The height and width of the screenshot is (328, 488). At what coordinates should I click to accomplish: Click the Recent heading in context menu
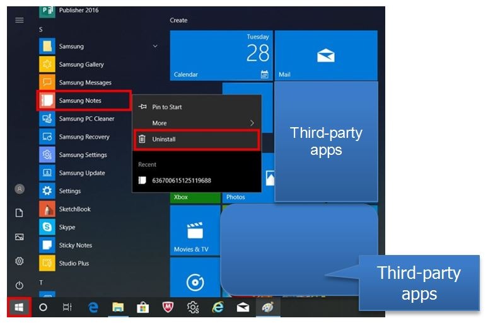tap(147, 164)
